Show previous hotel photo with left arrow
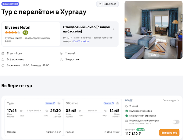 pos(127,30)
